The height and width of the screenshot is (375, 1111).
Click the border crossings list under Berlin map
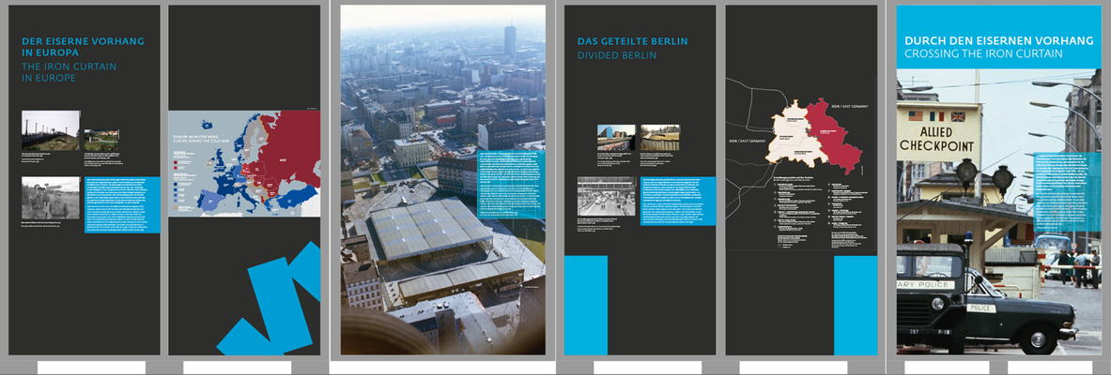pyautogui.click(x=820, y=215)
